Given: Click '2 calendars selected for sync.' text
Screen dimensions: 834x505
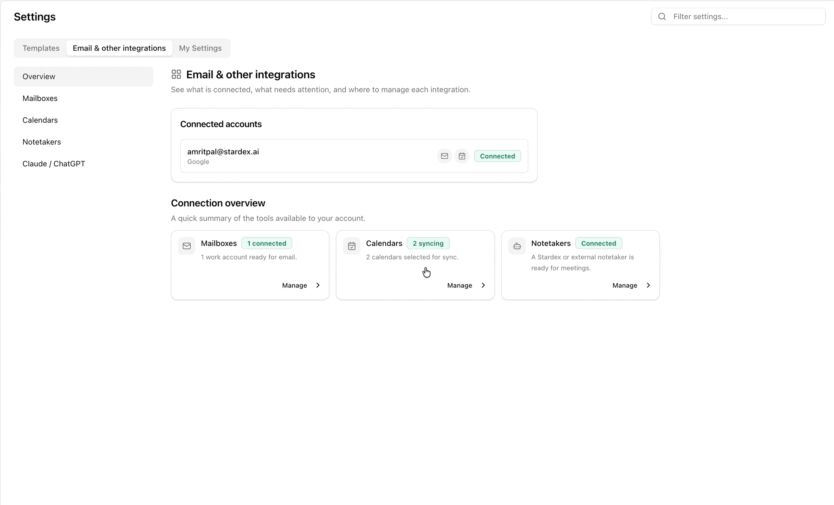Looking at the screenshot, I should pyautogui.click(x=412, y=257).
